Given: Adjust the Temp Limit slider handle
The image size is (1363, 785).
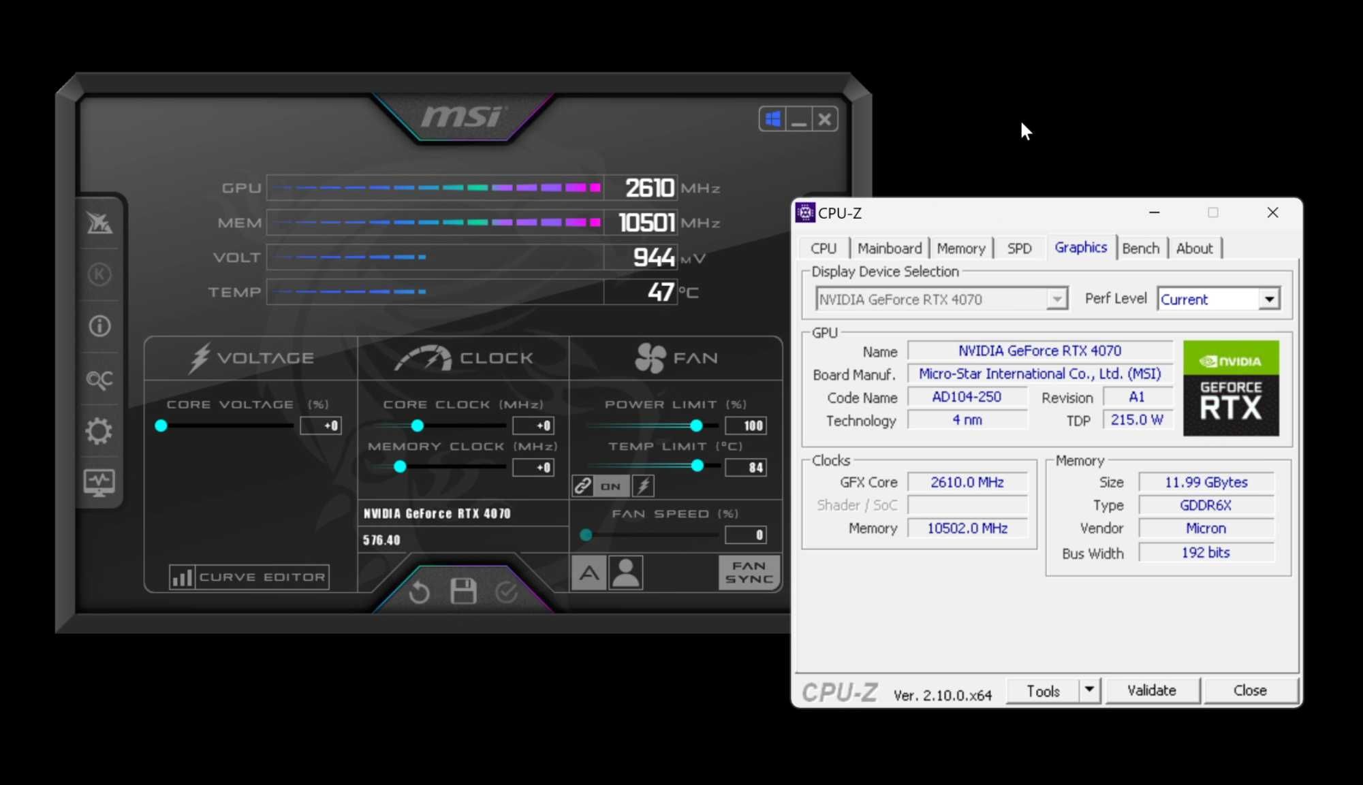Looking at the screenshot, I should pos(697,466).
